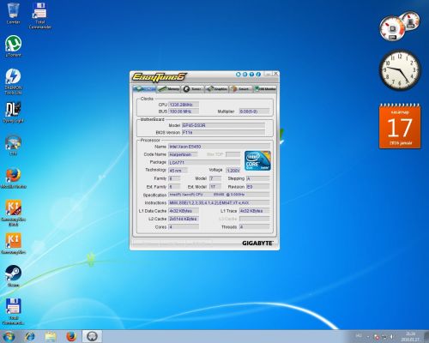Select the Steam desktop icon
The width and height of the screenshot is (429, 343).
[13, 276]
